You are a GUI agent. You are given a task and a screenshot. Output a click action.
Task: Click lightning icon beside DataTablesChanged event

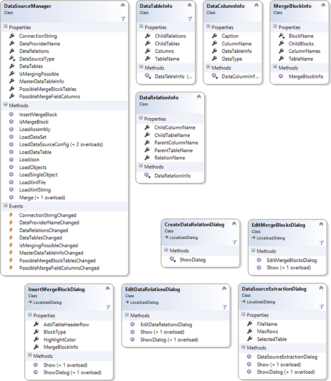point(11,237)
